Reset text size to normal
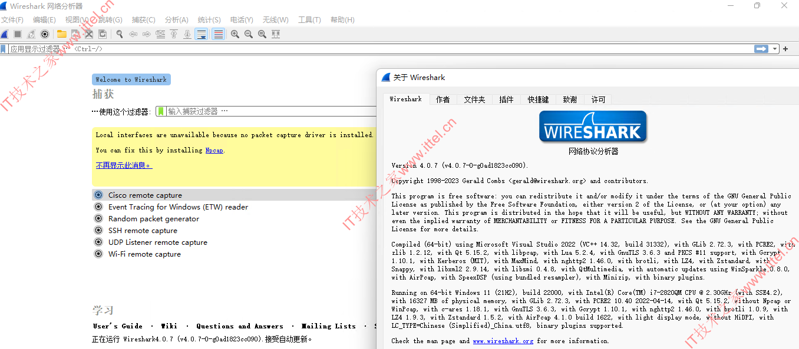The image size is (799, 349). 262,34
